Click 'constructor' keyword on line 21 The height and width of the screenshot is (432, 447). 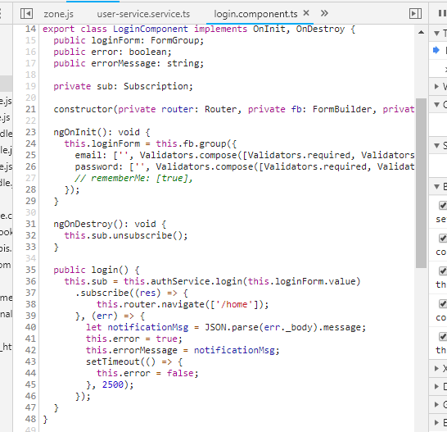[x=84, y=109]
